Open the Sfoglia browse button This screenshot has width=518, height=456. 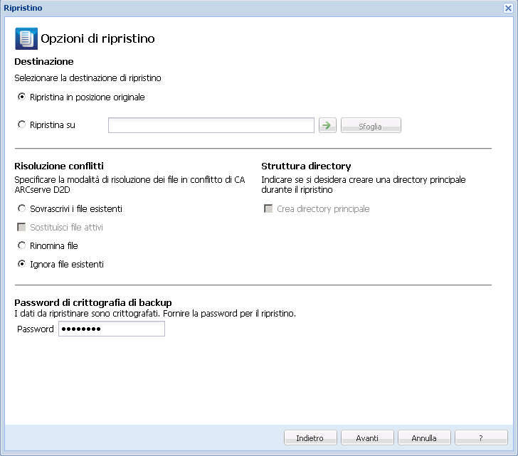click(x=371, y=125)
